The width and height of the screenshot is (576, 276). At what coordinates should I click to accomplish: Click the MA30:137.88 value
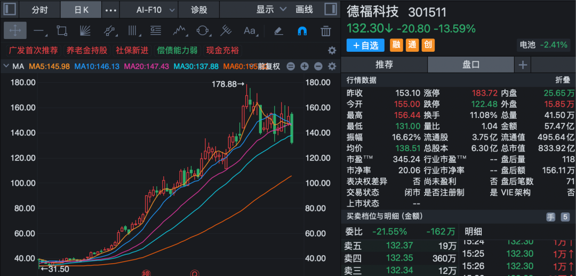(196, 67)
